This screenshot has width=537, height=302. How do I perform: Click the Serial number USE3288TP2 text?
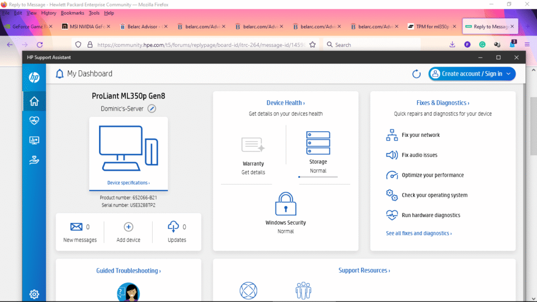coord(128,205)
